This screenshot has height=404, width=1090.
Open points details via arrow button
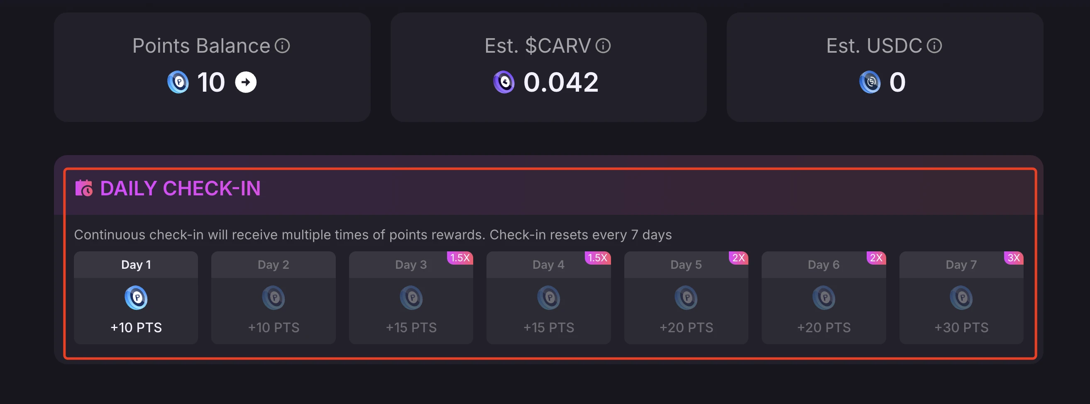coord(246,82)
